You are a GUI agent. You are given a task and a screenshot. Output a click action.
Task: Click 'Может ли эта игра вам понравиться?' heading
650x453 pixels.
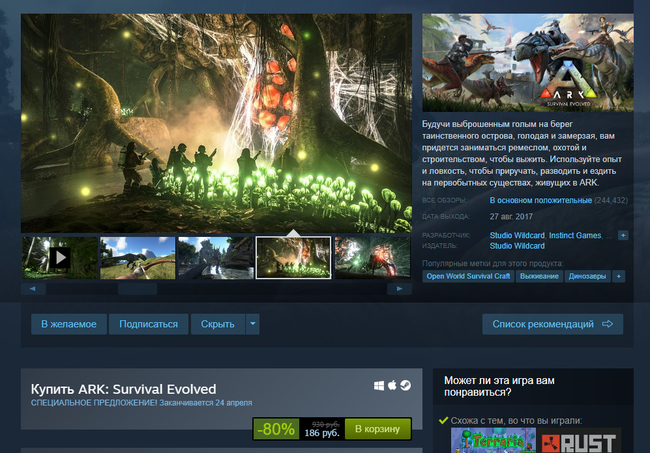point(499,386)
